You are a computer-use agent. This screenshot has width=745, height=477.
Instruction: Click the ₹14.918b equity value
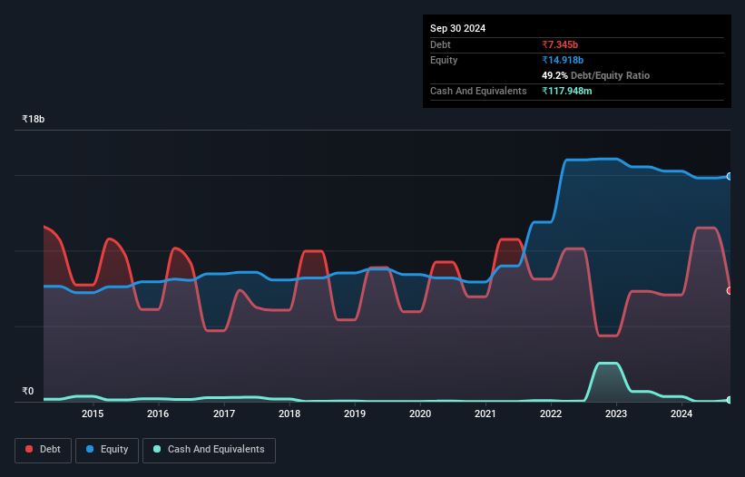[x=563, y=60]
